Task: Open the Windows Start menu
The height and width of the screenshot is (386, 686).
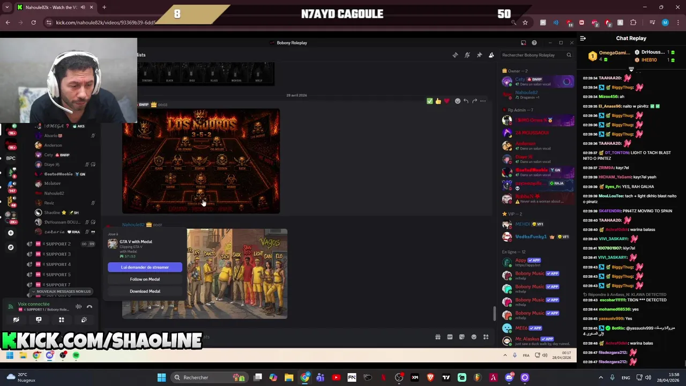Action: (161, 377)
